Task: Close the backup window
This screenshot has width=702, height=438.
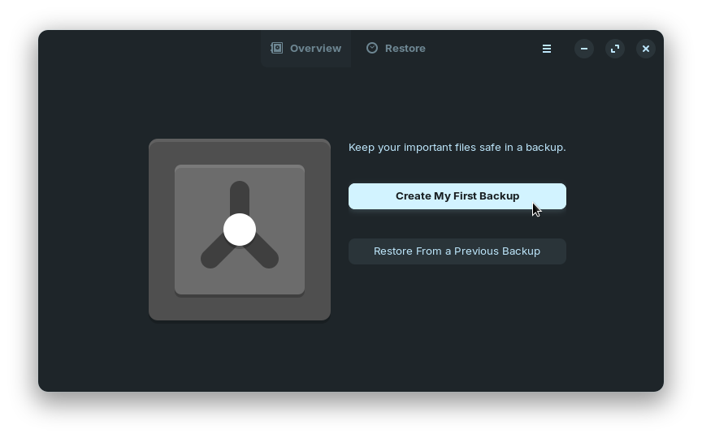Action: coord(646,49)
